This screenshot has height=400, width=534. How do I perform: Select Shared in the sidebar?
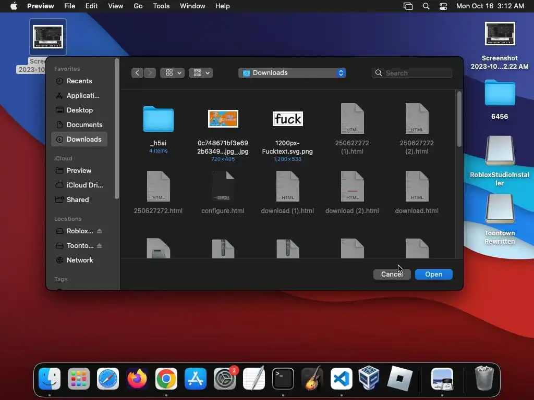click(x=79, y=200)
